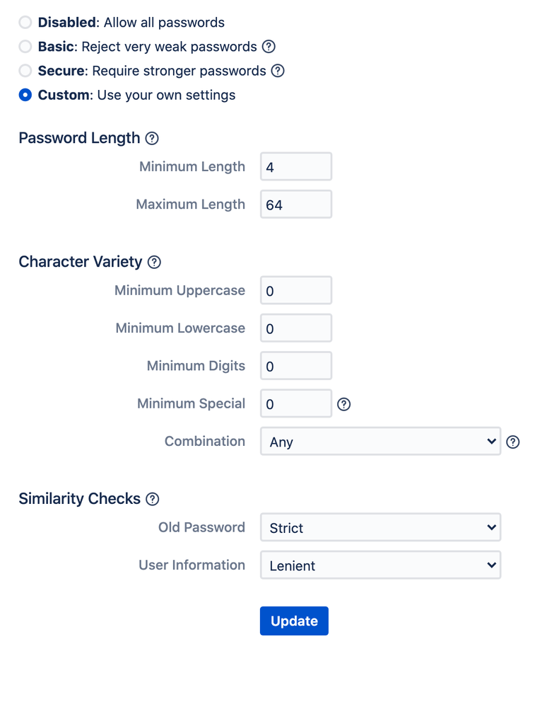Image resolution: width=547 pixels, height=707 pixels.
Task: Open help icon next to Secure option
Action: point(278,71)
